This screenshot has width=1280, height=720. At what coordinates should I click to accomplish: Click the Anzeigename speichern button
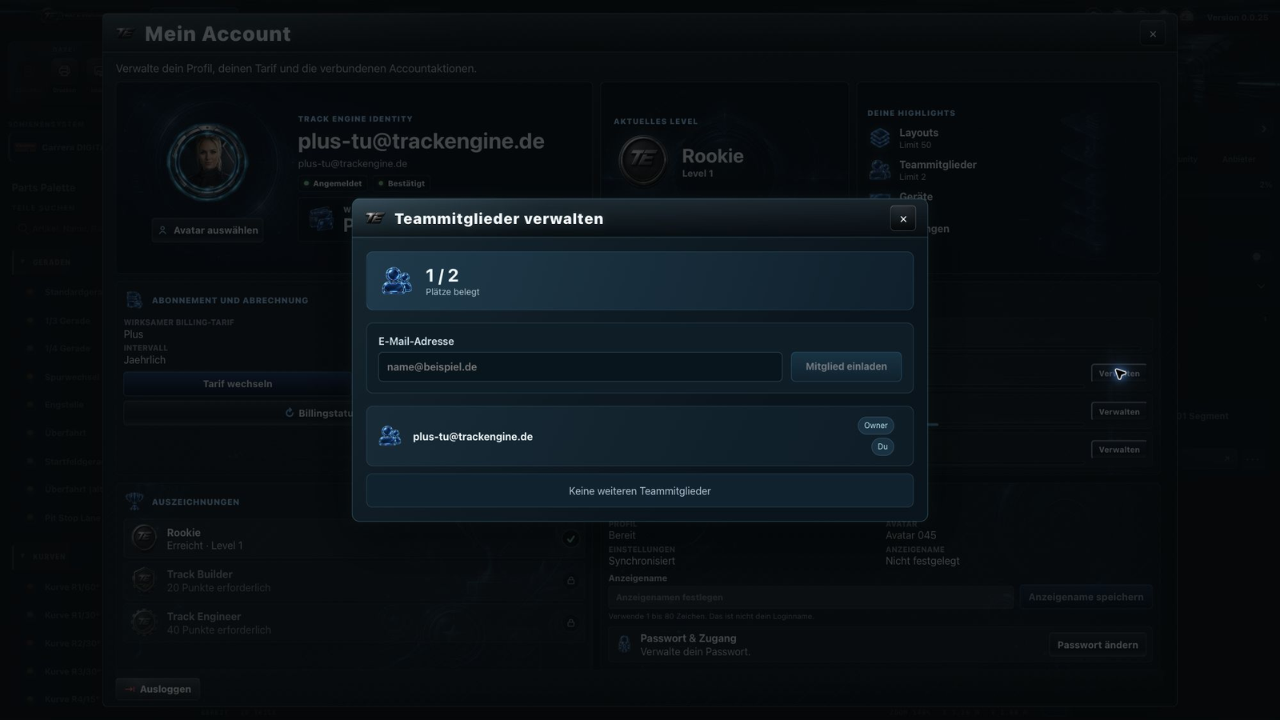1086,597
